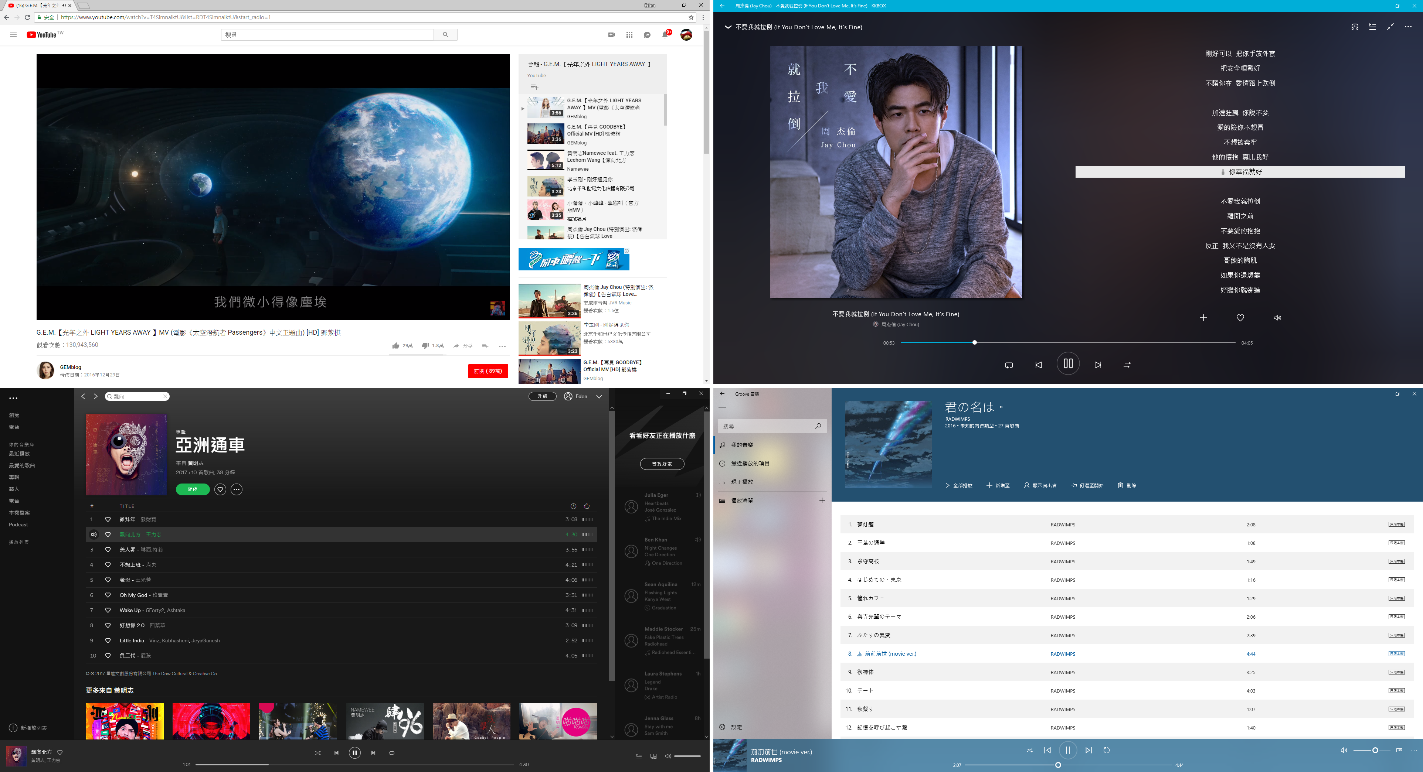Clear Spotify search field
Screen dimensions: 1423x772
coord(164,396)
